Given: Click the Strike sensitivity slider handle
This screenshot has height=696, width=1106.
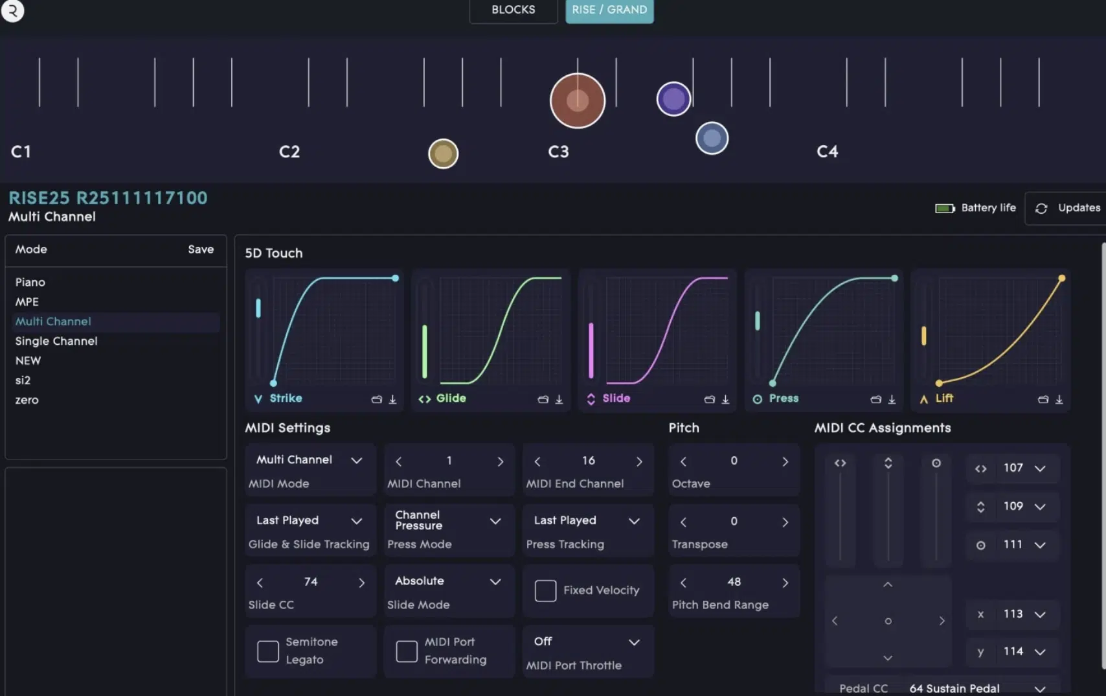Looking at the screenshot, I should coord(258,308).
